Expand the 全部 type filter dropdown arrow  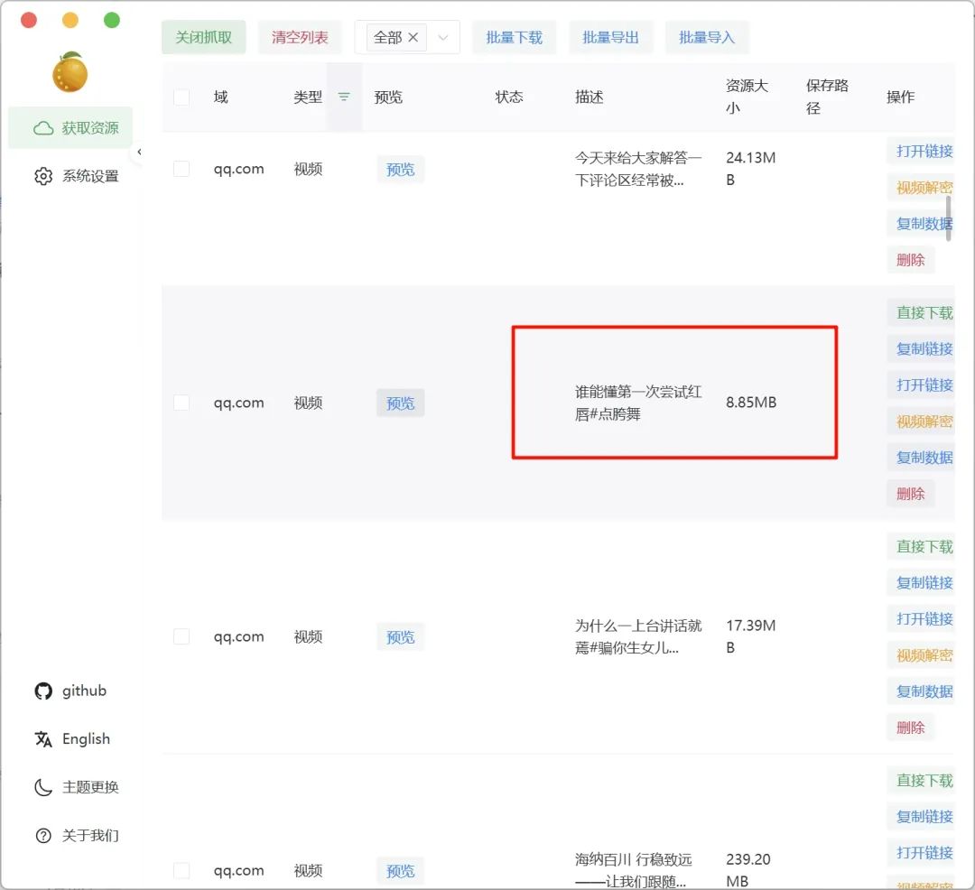click(442, 37)
